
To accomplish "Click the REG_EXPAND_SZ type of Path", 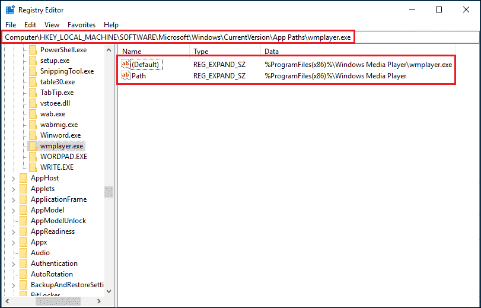I will (x=219, y=76).
